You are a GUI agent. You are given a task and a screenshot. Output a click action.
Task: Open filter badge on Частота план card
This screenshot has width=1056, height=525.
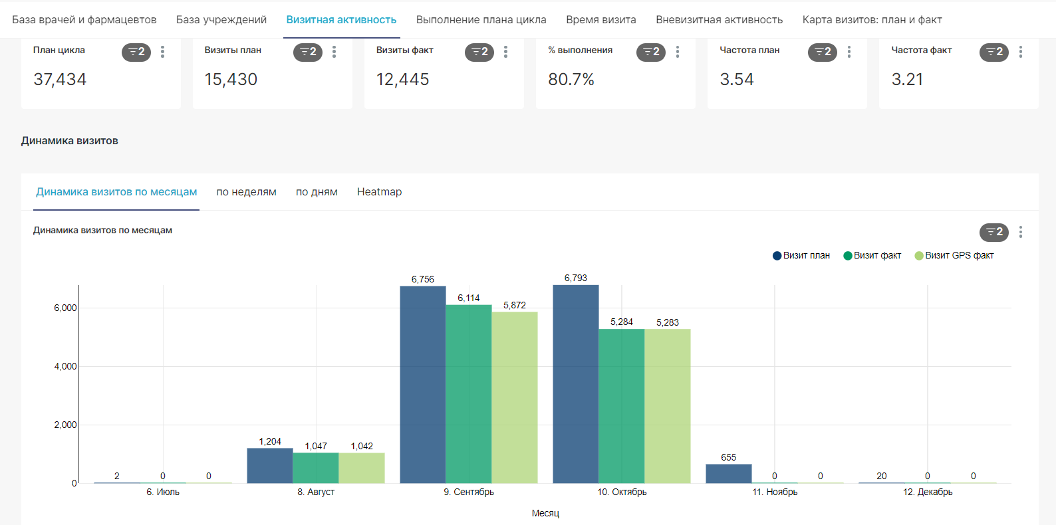point(823,52)
